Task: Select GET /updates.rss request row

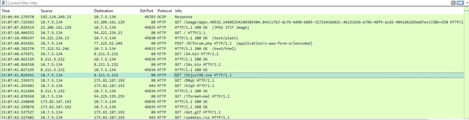Action: coord(232,118)
